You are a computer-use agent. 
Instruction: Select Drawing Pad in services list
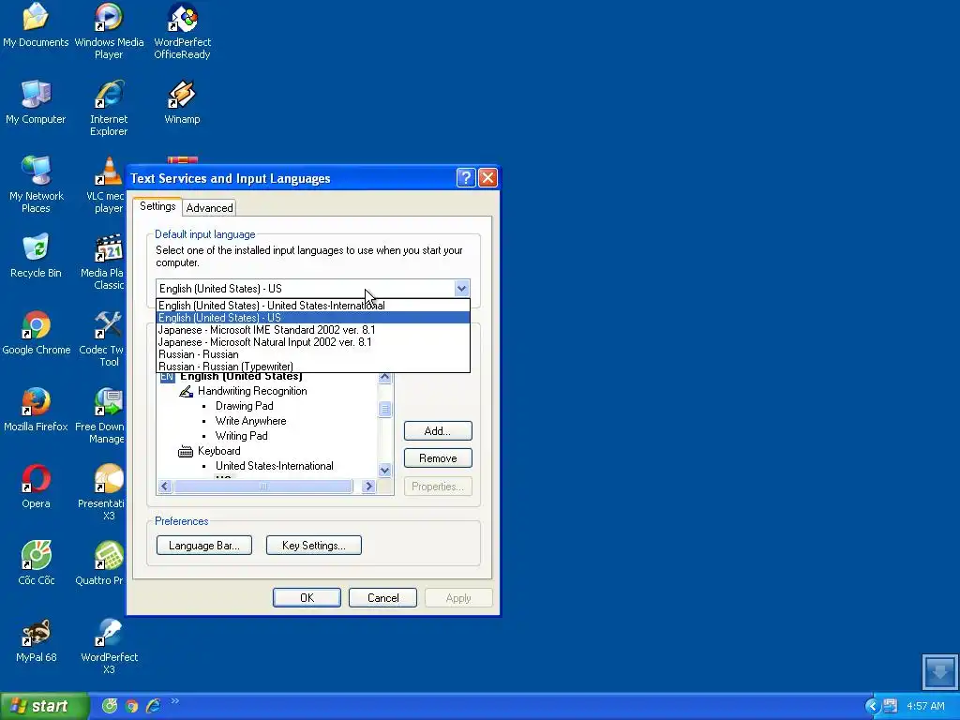click(x=245, y=405)
